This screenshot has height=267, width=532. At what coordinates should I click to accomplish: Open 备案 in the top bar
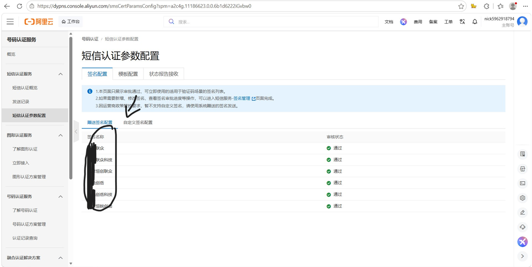433,22
